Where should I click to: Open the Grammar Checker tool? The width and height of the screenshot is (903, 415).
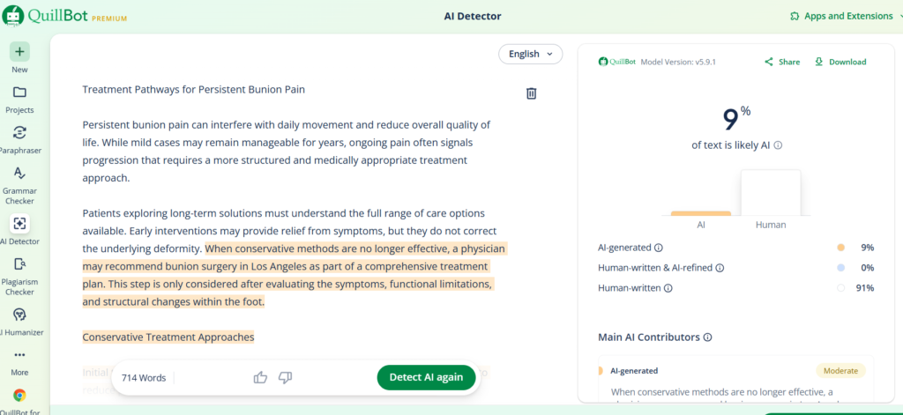(x=19, y=174)
